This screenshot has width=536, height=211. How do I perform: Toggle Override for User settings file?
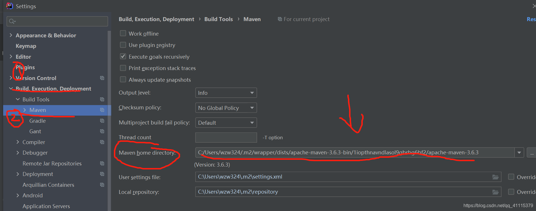[x=511, y=177]
